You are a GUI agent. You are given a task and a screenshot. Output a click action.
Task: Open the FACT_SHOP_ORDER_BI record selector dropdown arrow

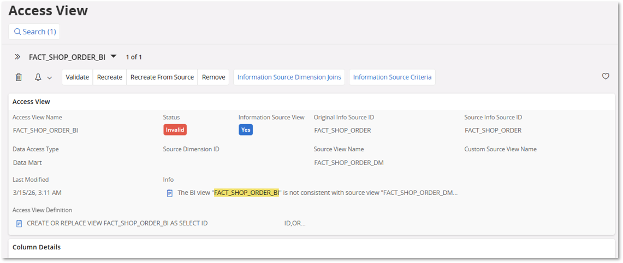(x=114, y=57)
